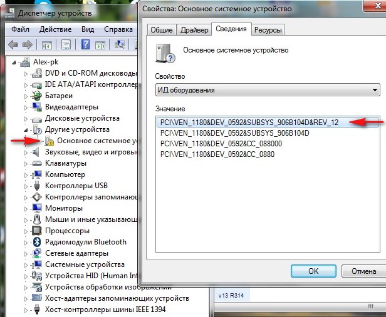Click the blue Help question-mark toolbar icon

pyautogui.click(x=85, y=44)
